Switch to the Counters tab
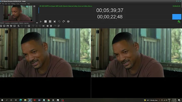Image resolution: width=182 pixels, height=102 pixels. pos(7,23)
